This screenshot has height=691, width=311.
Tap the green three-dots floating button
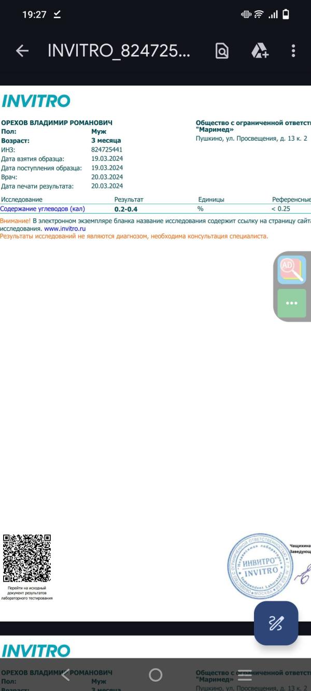click(292, 303)
